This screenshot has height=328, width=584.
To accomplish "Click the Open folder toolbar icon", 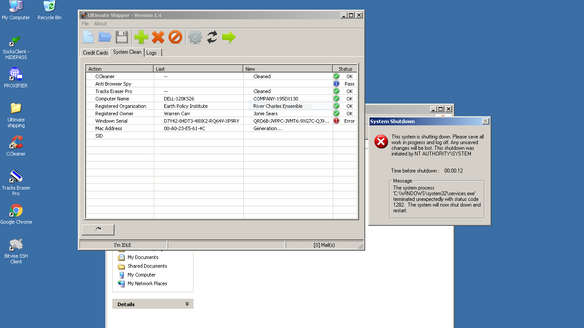I will coord(105,37).
